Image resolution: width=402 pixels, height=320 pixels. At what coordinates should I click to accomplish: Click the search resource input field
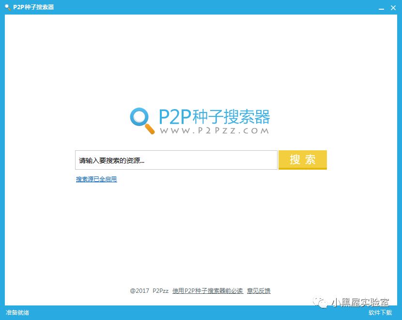click(x=176, y=160)
